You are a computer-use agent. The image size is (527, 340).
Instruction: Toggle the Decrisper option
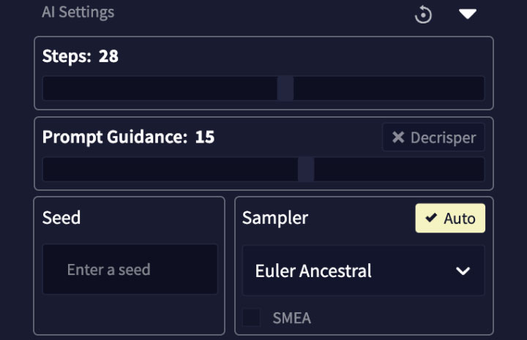click(433, 137)
